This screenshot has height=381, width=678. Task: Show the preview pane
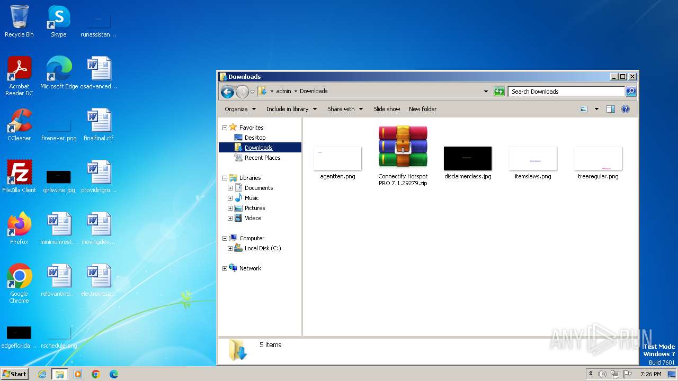610,109
